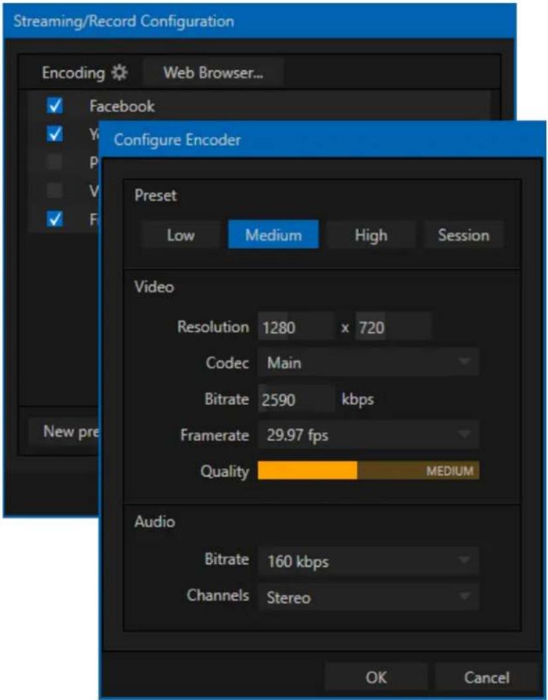Confirm with the OK button
This screenshot has width=548, height=700.
pyautogui.click(x=376, y=677)
